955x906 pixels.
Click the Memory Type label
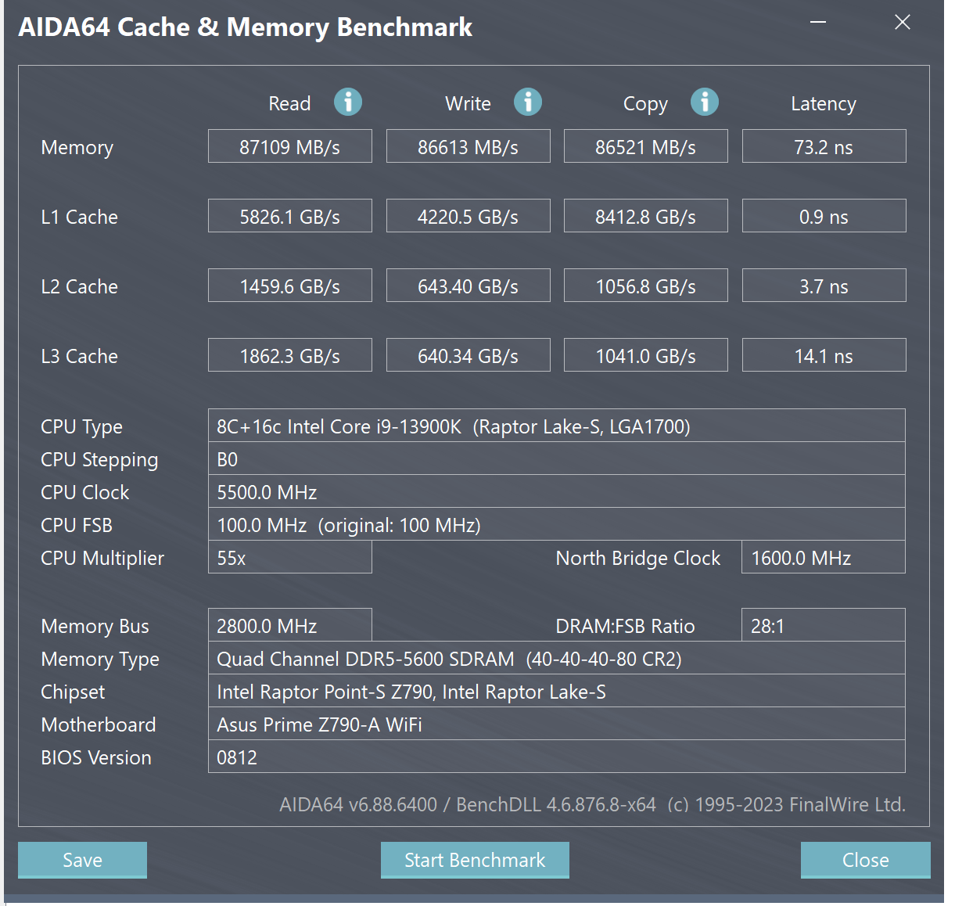100,660
